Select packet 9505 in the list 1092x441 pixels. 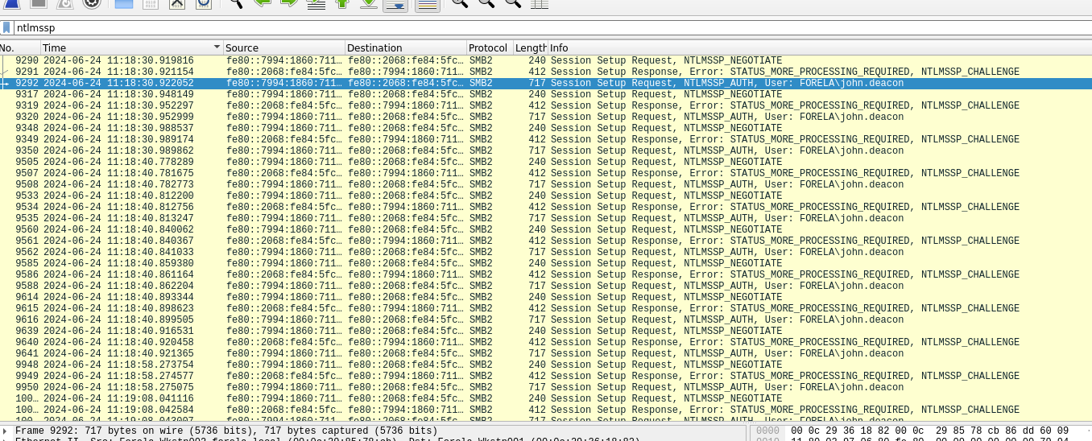tap(546, 162)
